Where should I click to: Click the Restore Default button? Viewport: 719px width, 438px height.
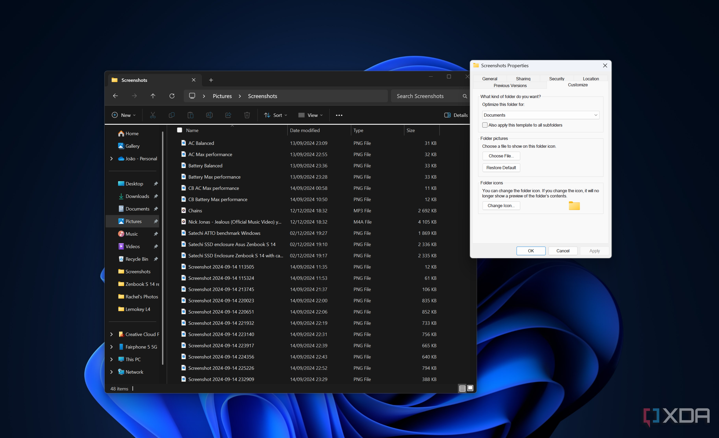pos(501,168)
